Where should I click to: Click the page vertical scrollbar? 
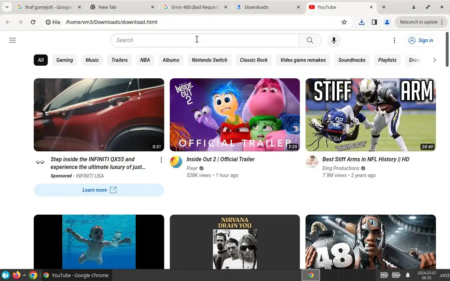tap(447, 49)
